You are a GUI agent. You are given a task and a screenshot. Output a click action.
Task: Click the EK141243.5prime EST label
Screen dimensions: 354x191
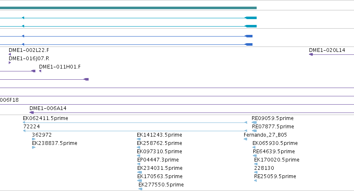click(x=159, y=135)
